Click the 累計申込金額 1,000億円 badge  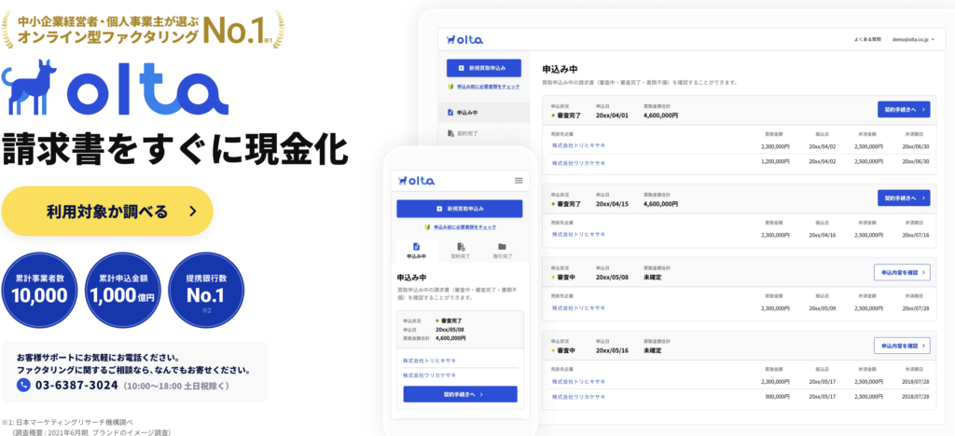(122, 290)
